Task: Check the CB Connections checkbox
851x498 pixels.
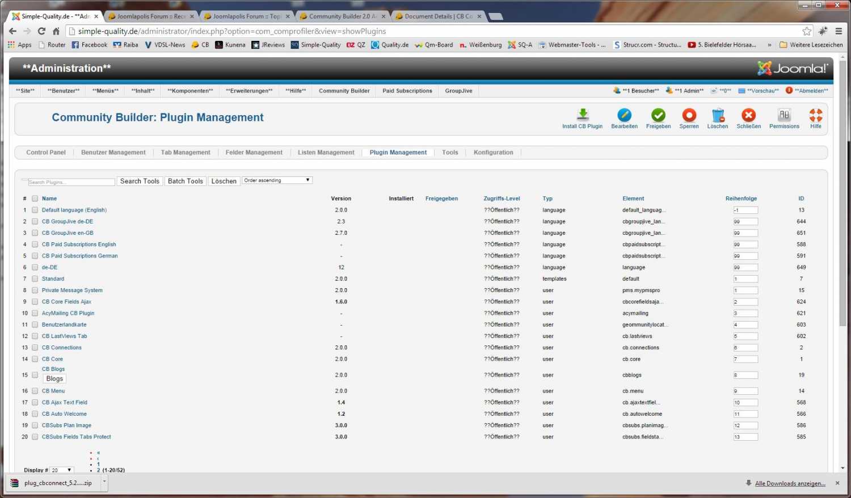Action: 35,348
